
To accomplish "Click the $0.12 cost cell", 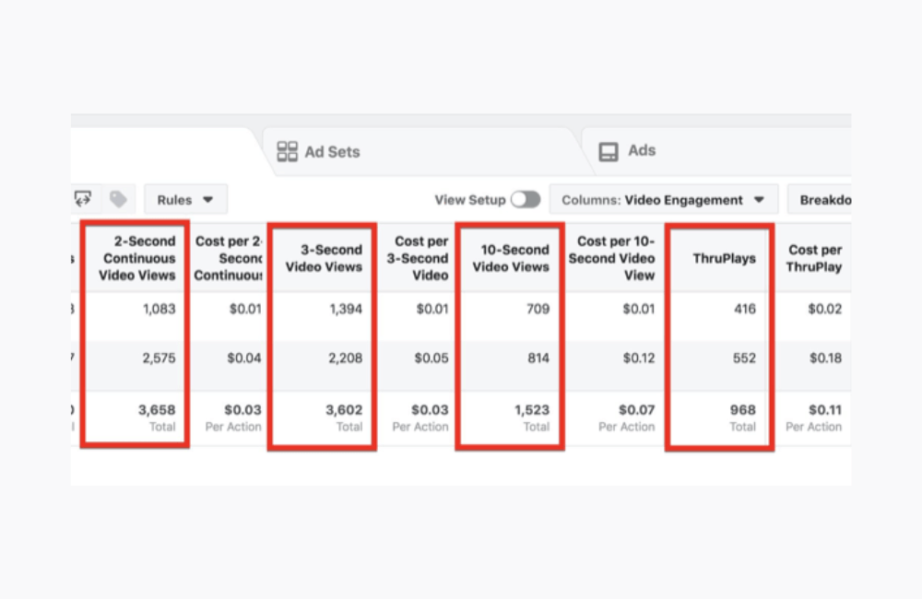I will pyautogui.click(x=638, y=358).
